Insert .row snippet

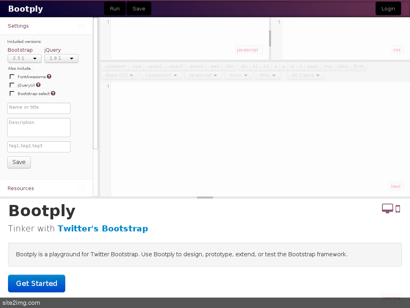click(x=136, y=66)
